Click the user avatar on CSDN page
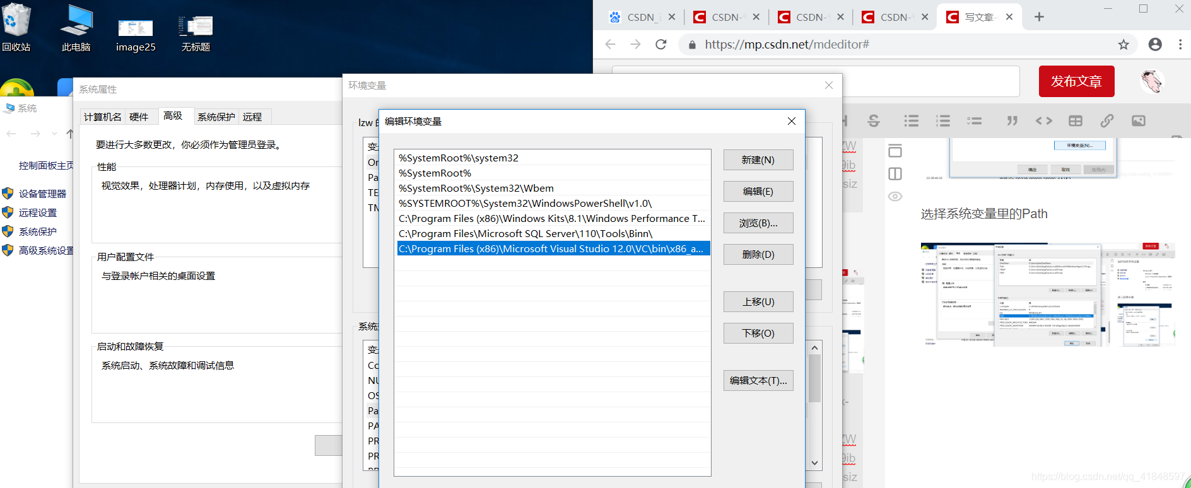 (x=1152, y=81)
